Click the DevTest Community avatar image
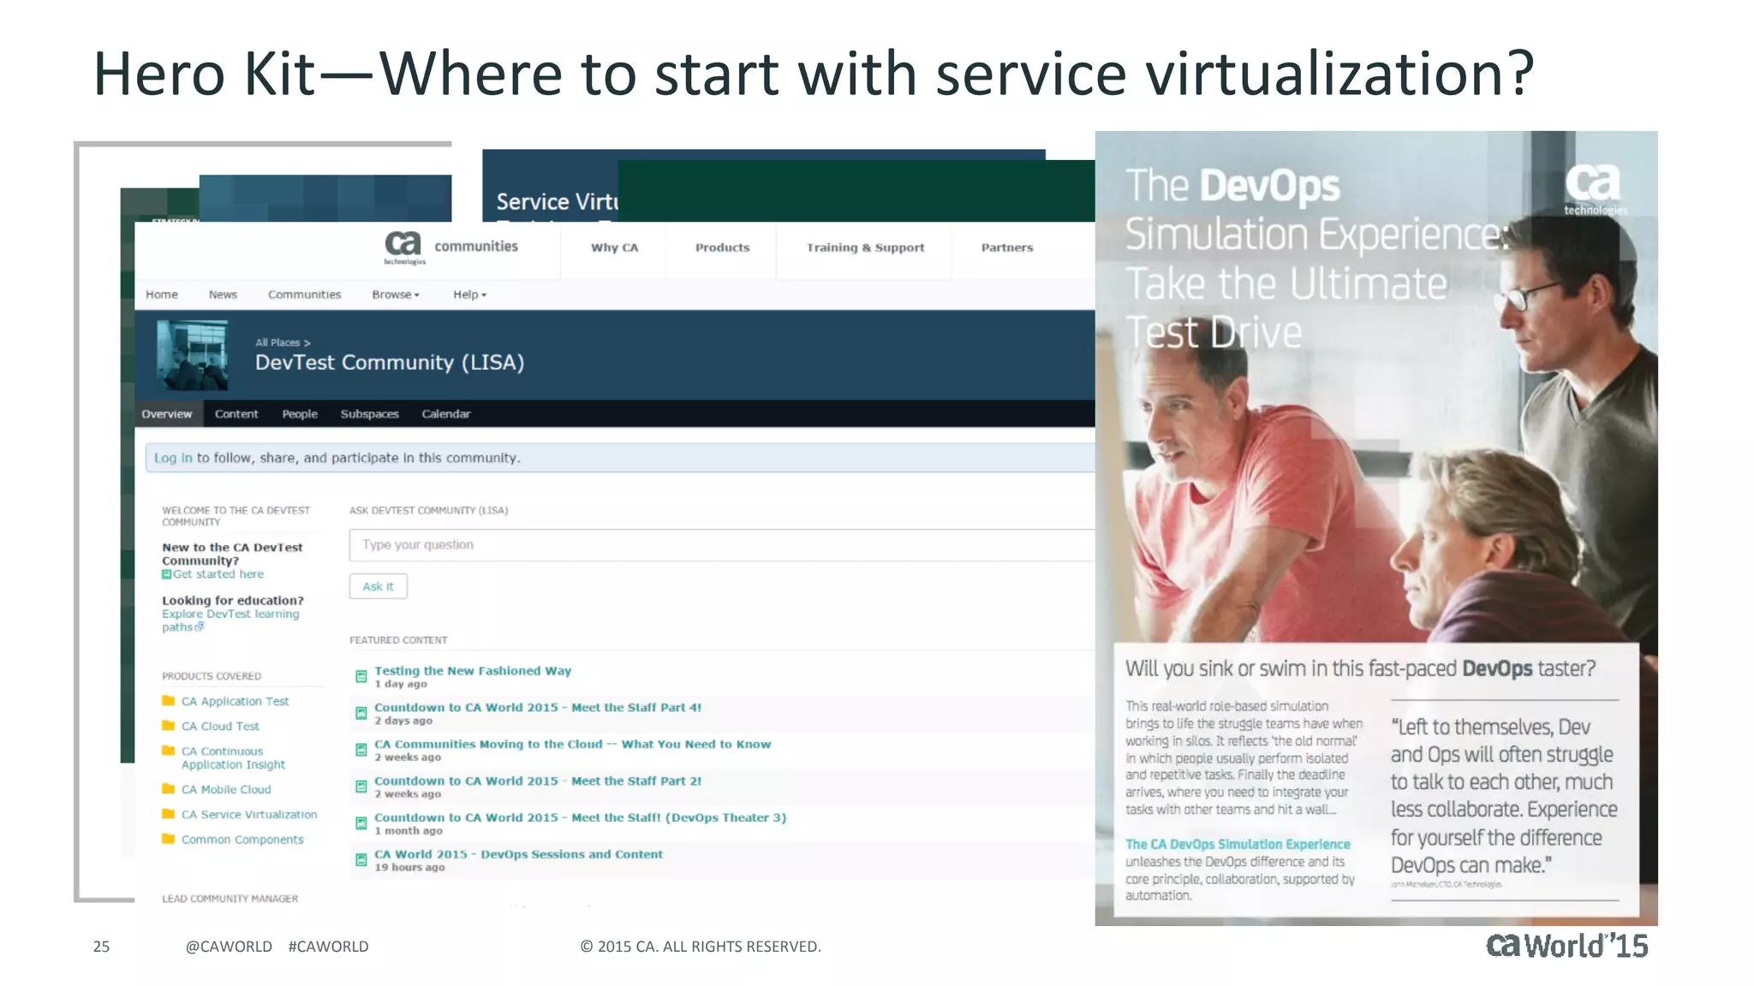The width and height of the screenshot is (1754, 986). pyautogui.click(x=193, y=355)
